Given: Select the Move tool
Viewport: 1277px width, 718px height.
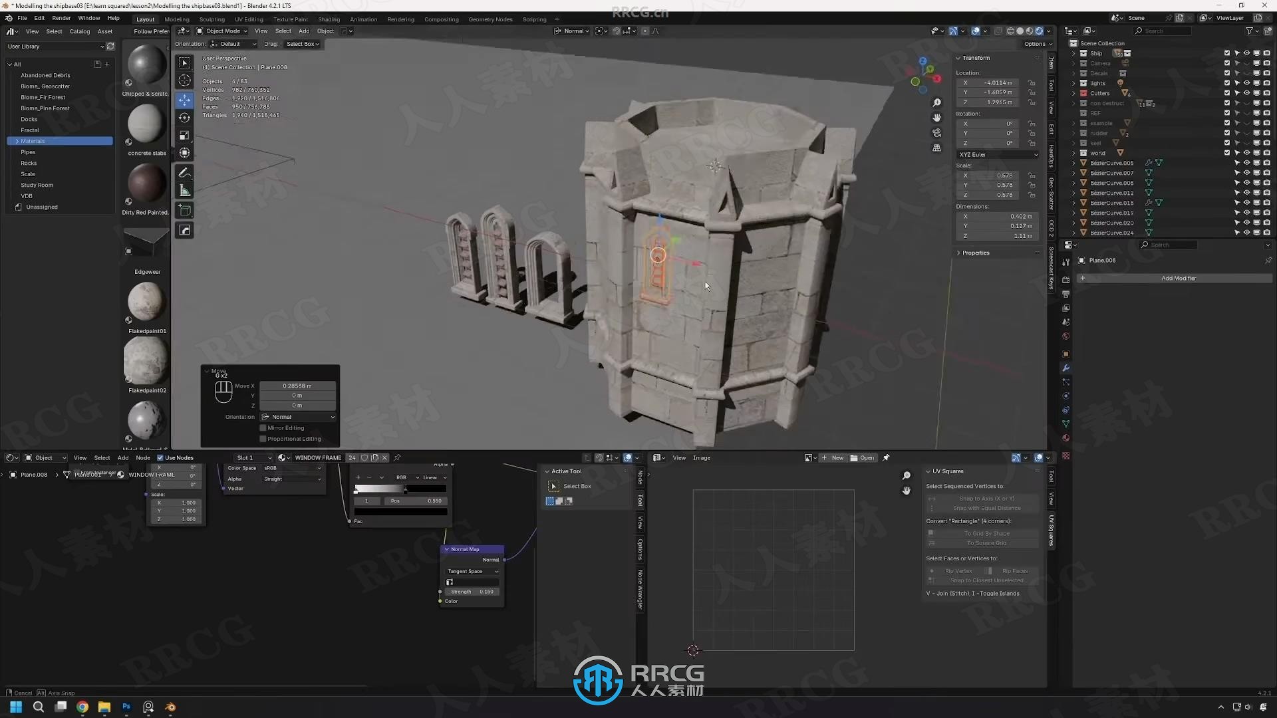Looking at the screenshot, I should point(184,100).
